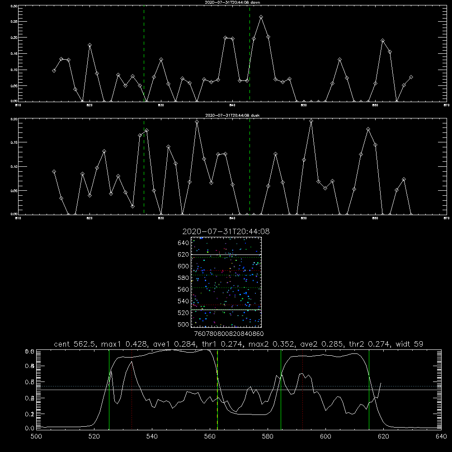Click the green vertical line near 585 in bottom plot
452x452 pixels.
click(x=281, y=390)
